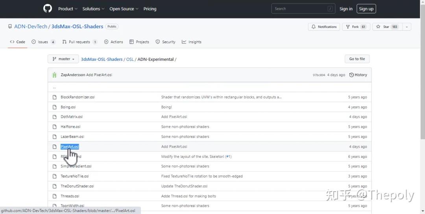This screenshot has height=214, width=425.
Task: Open the Pull requests tab
Action: [x=79, y=42]
